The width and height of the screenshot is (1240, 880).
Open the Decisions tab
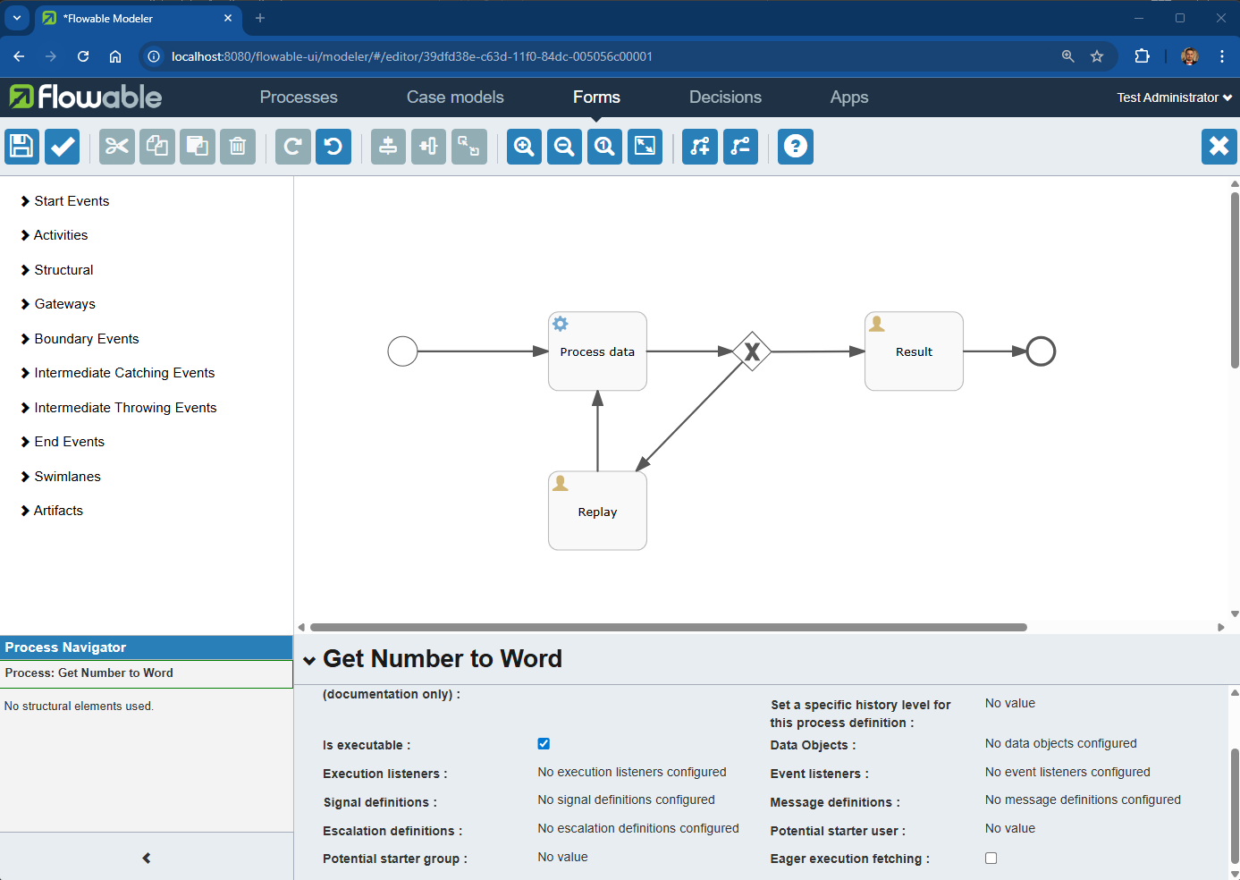click(725, 97)
